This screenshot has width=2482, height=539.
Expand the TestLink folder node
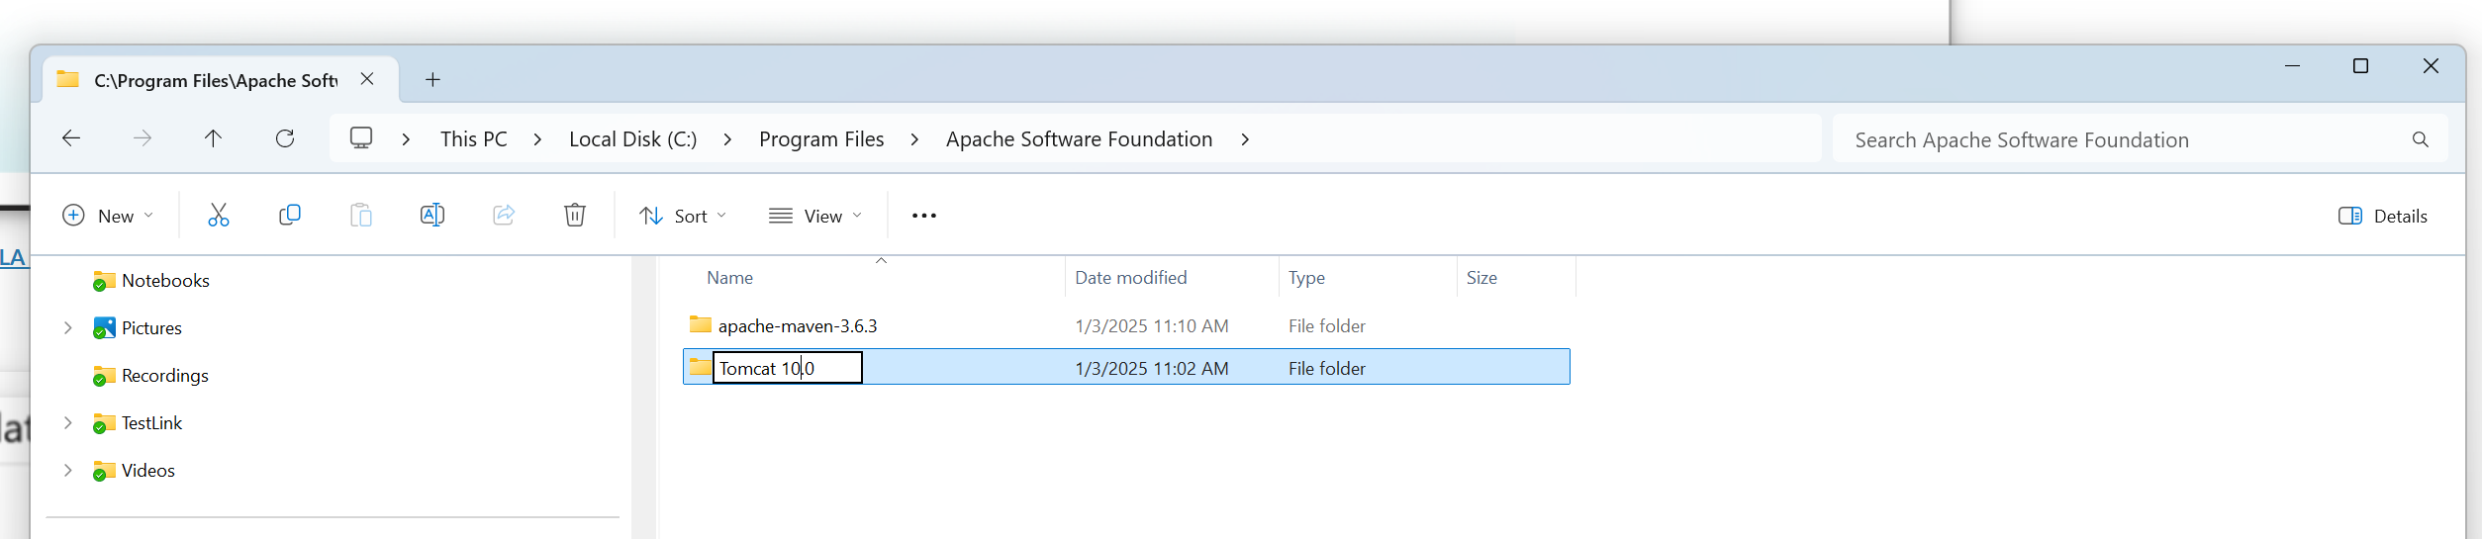coord(67,423)
